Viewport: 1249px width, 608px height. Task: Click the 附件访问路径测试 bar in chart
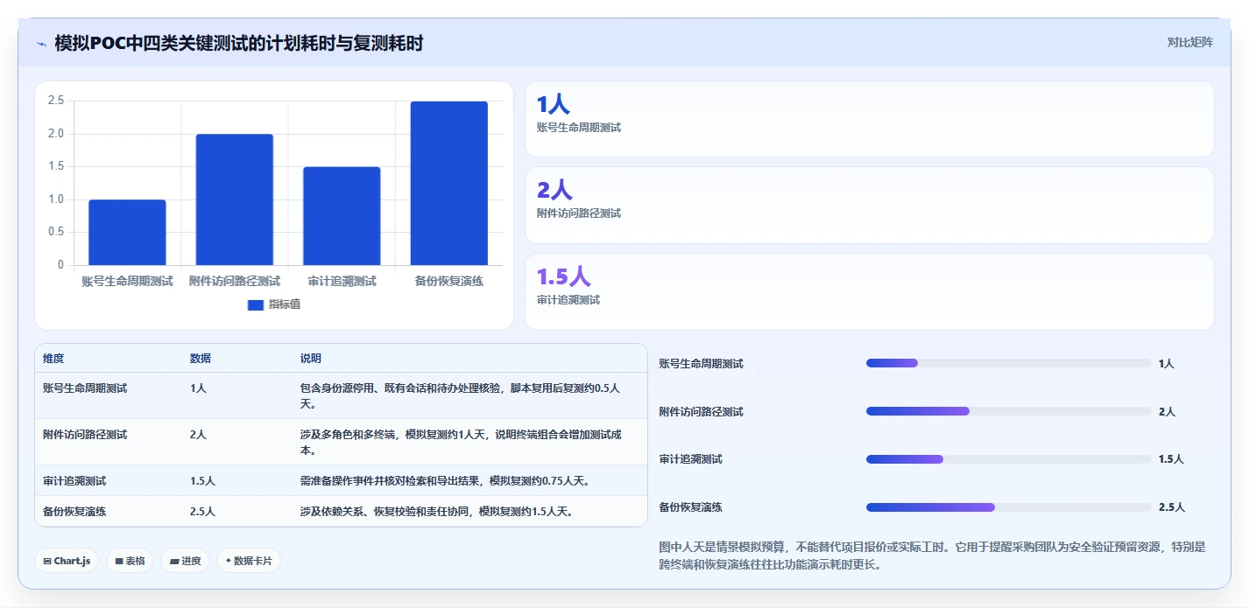point(234,199)
